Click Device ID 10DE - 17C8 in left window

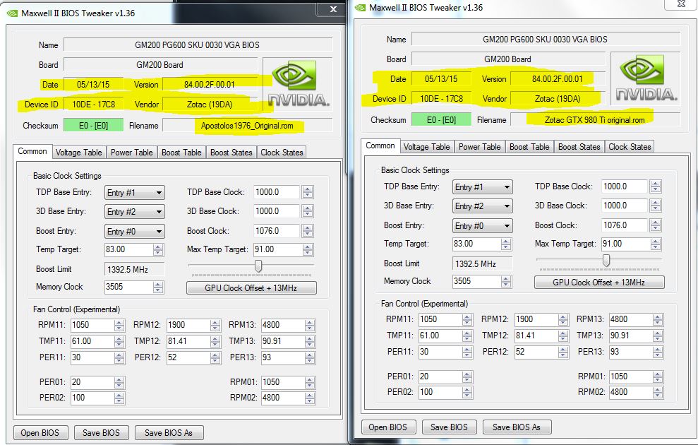[x=93, y=105]
